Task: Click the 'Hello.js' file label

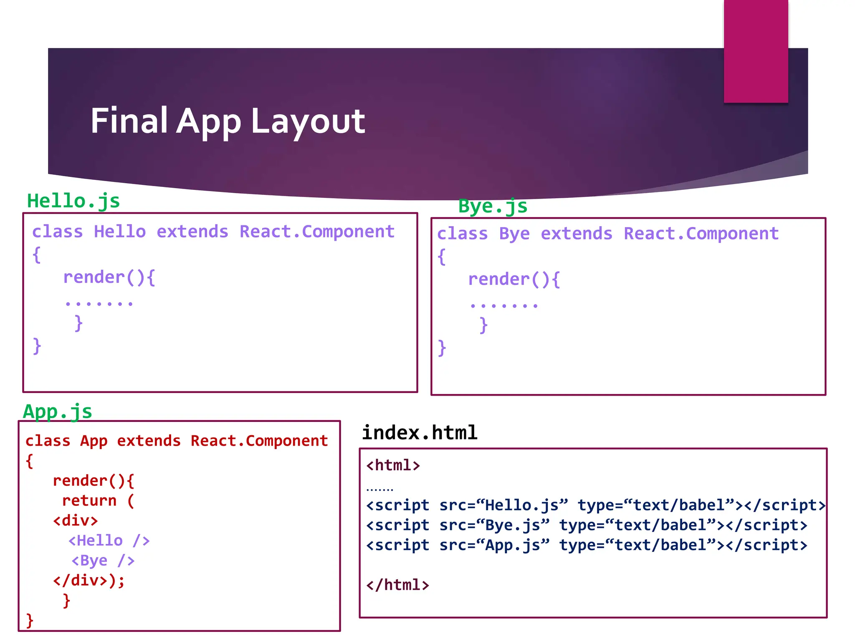Action: coord(73,201)
